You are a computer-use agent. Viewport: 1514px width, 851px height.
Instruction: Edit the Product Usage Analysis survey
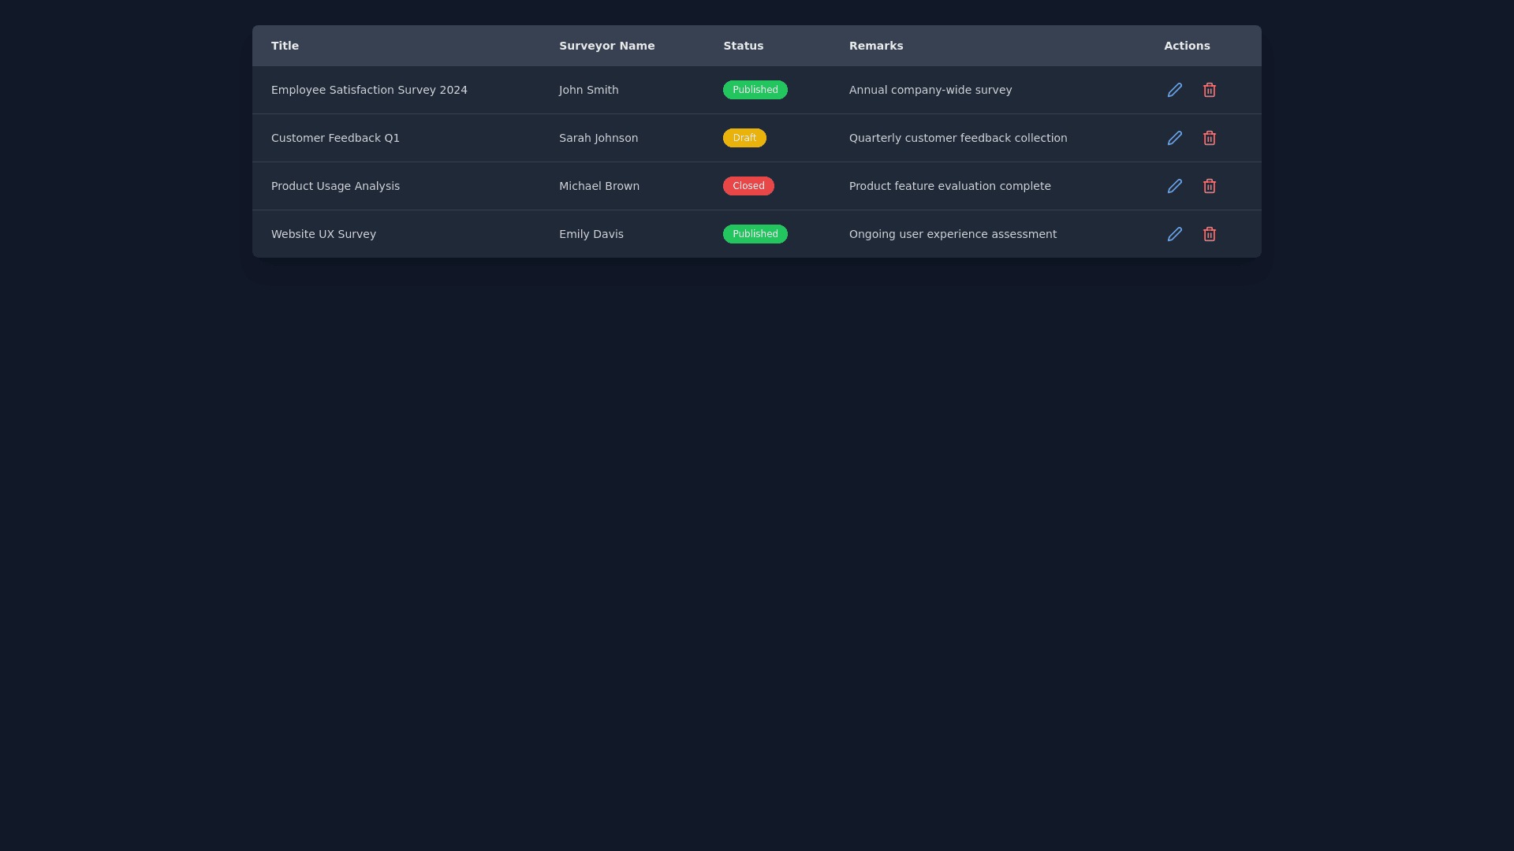[x=1174, y=186]
